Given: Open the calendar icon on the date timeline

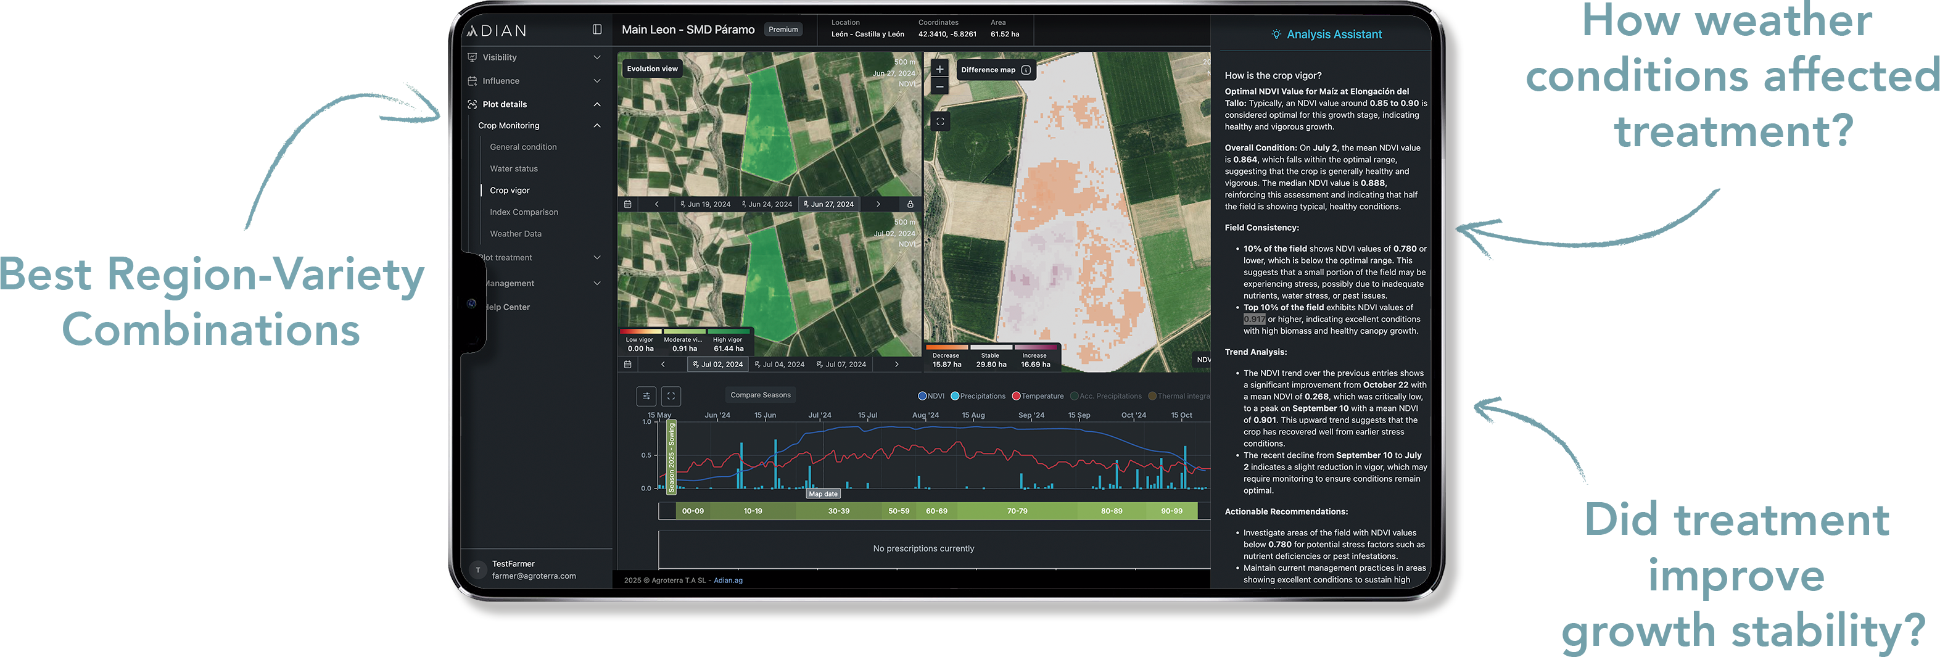Looking at the screenshot, I should tap(627, 204).
